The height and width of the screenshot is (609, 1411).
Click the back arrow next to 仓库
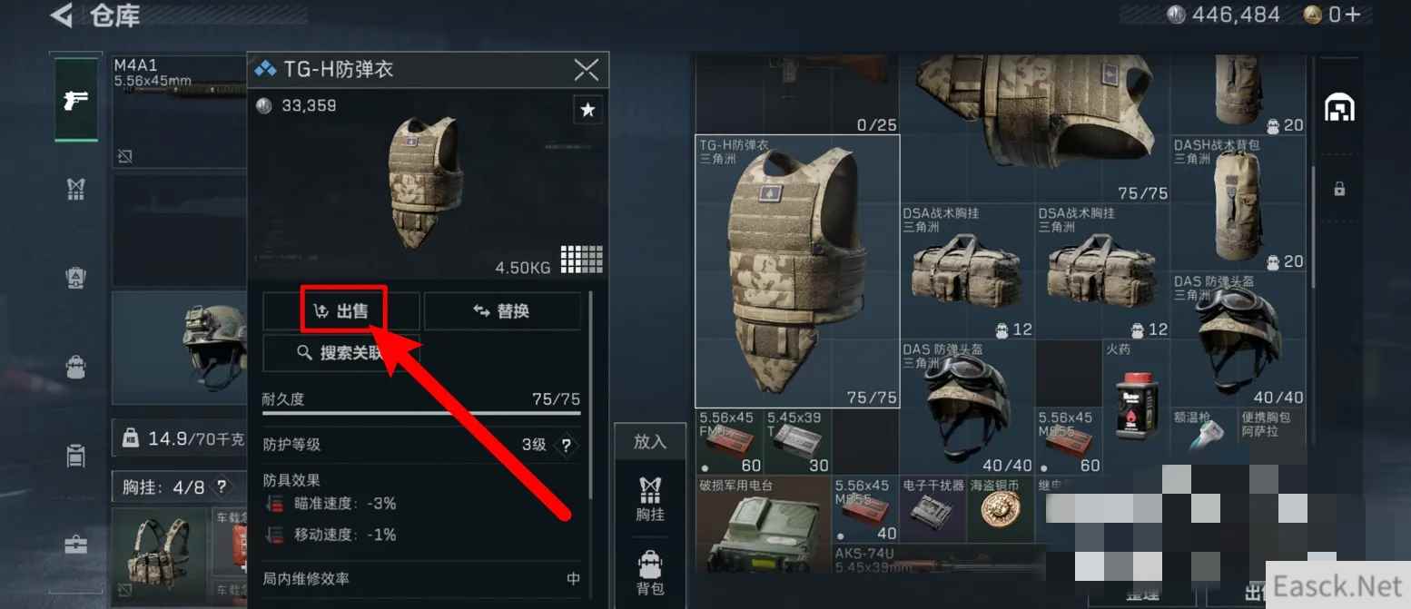click(61, 15)
